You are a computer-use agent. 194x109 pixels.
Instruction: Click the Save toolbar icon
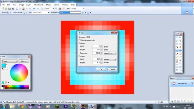tap(9, 9)
